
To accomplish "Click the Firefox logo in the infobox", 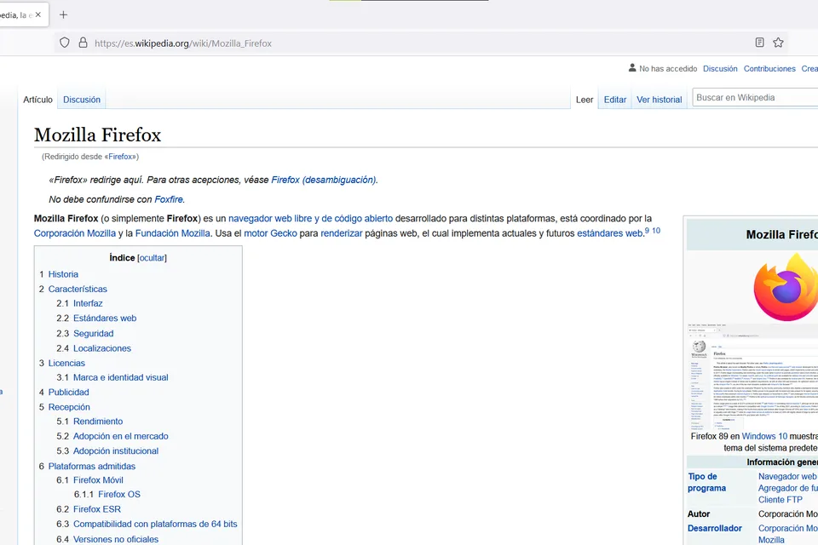I will (786, 287).
